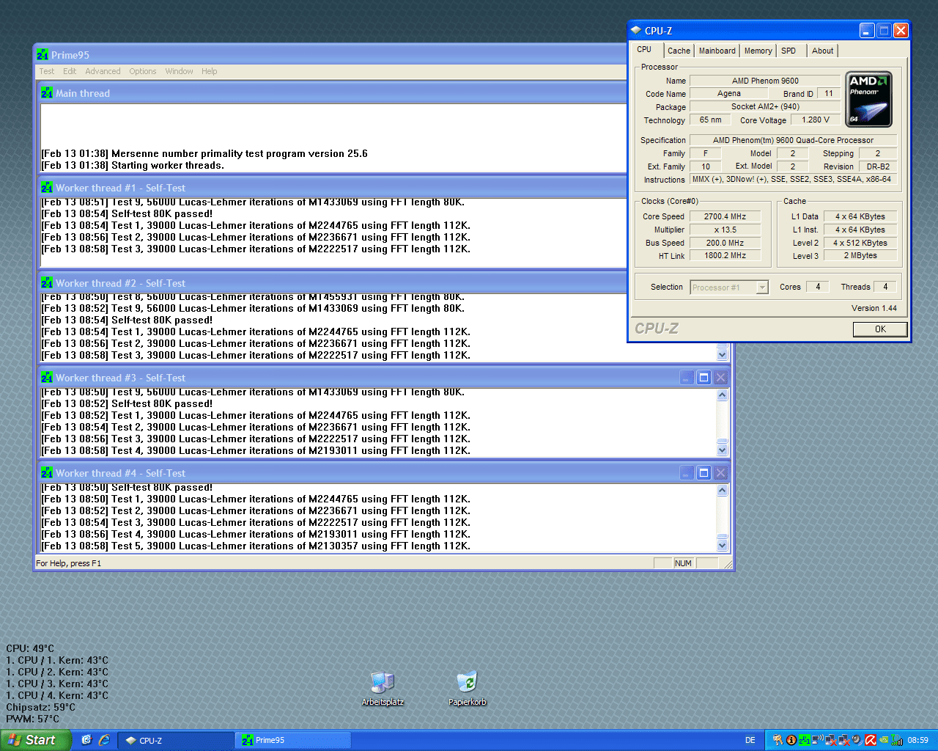Click the Instructions field in CPU-Z

[793, 179]
